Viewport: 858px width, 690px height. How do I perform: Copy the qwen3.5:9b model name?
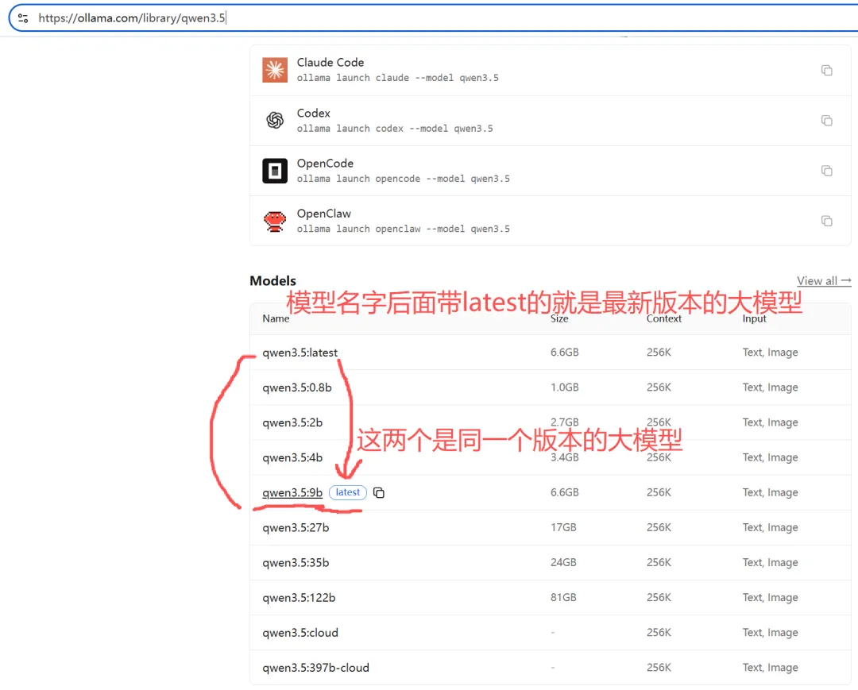[379, 492]
